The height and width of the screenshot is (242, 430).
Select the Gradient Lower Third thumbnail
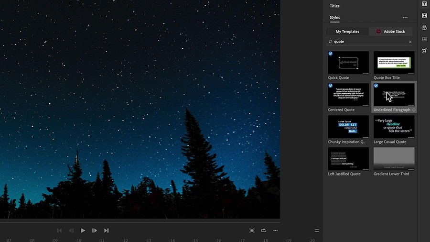point(394,159)
